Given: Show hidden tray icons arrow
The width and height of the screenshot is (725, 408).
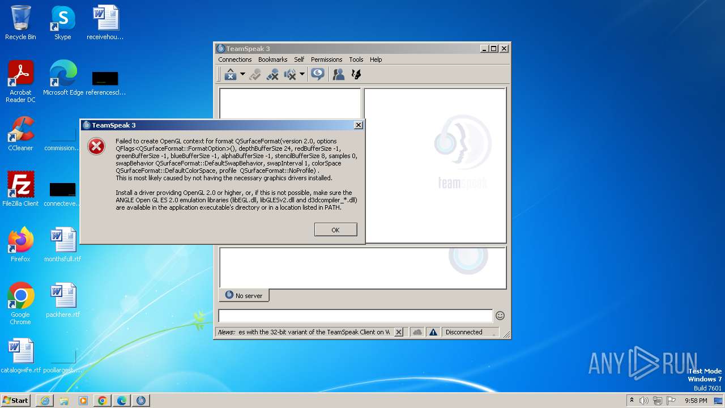Looking at the screenshot, I should [x=632, y=401].
